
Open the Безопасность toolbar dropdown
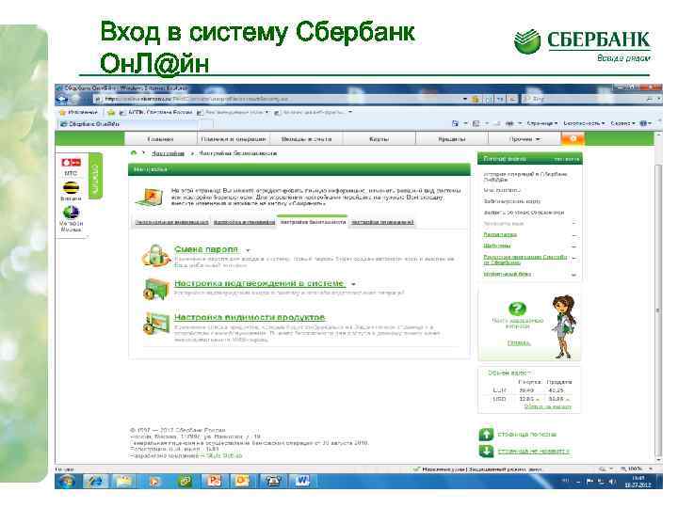[584, 123]
